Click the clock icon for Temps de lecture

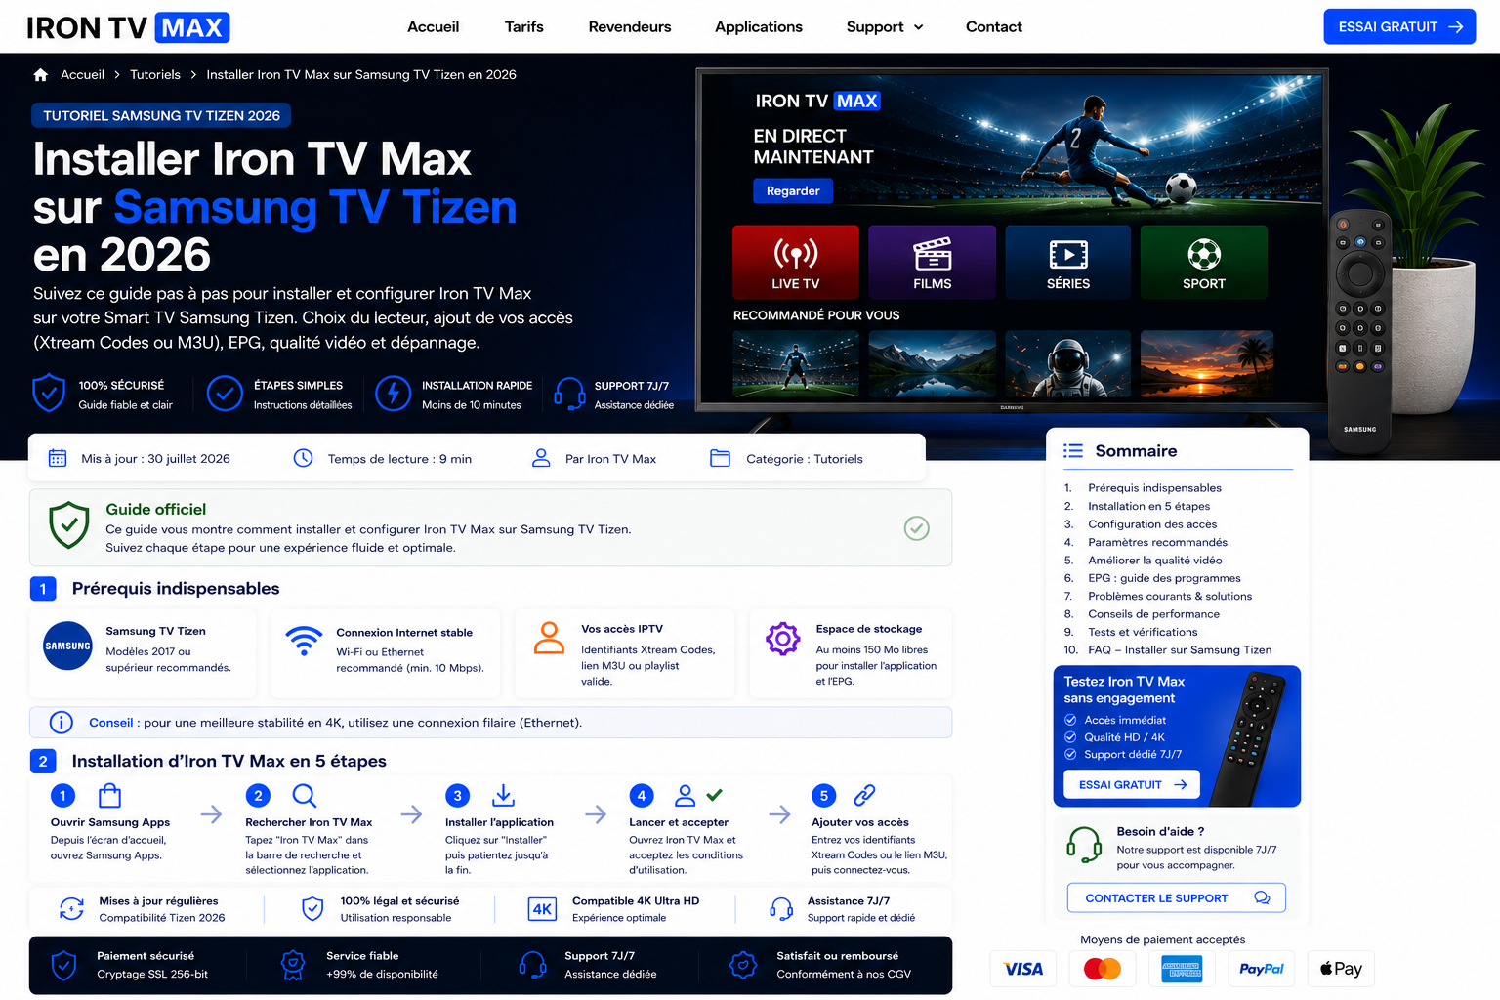pyautogui.click(x=304, y=458)
